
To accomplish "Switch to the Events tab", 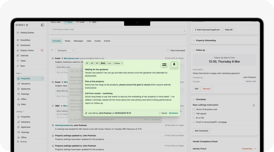I will pos(107,41).
